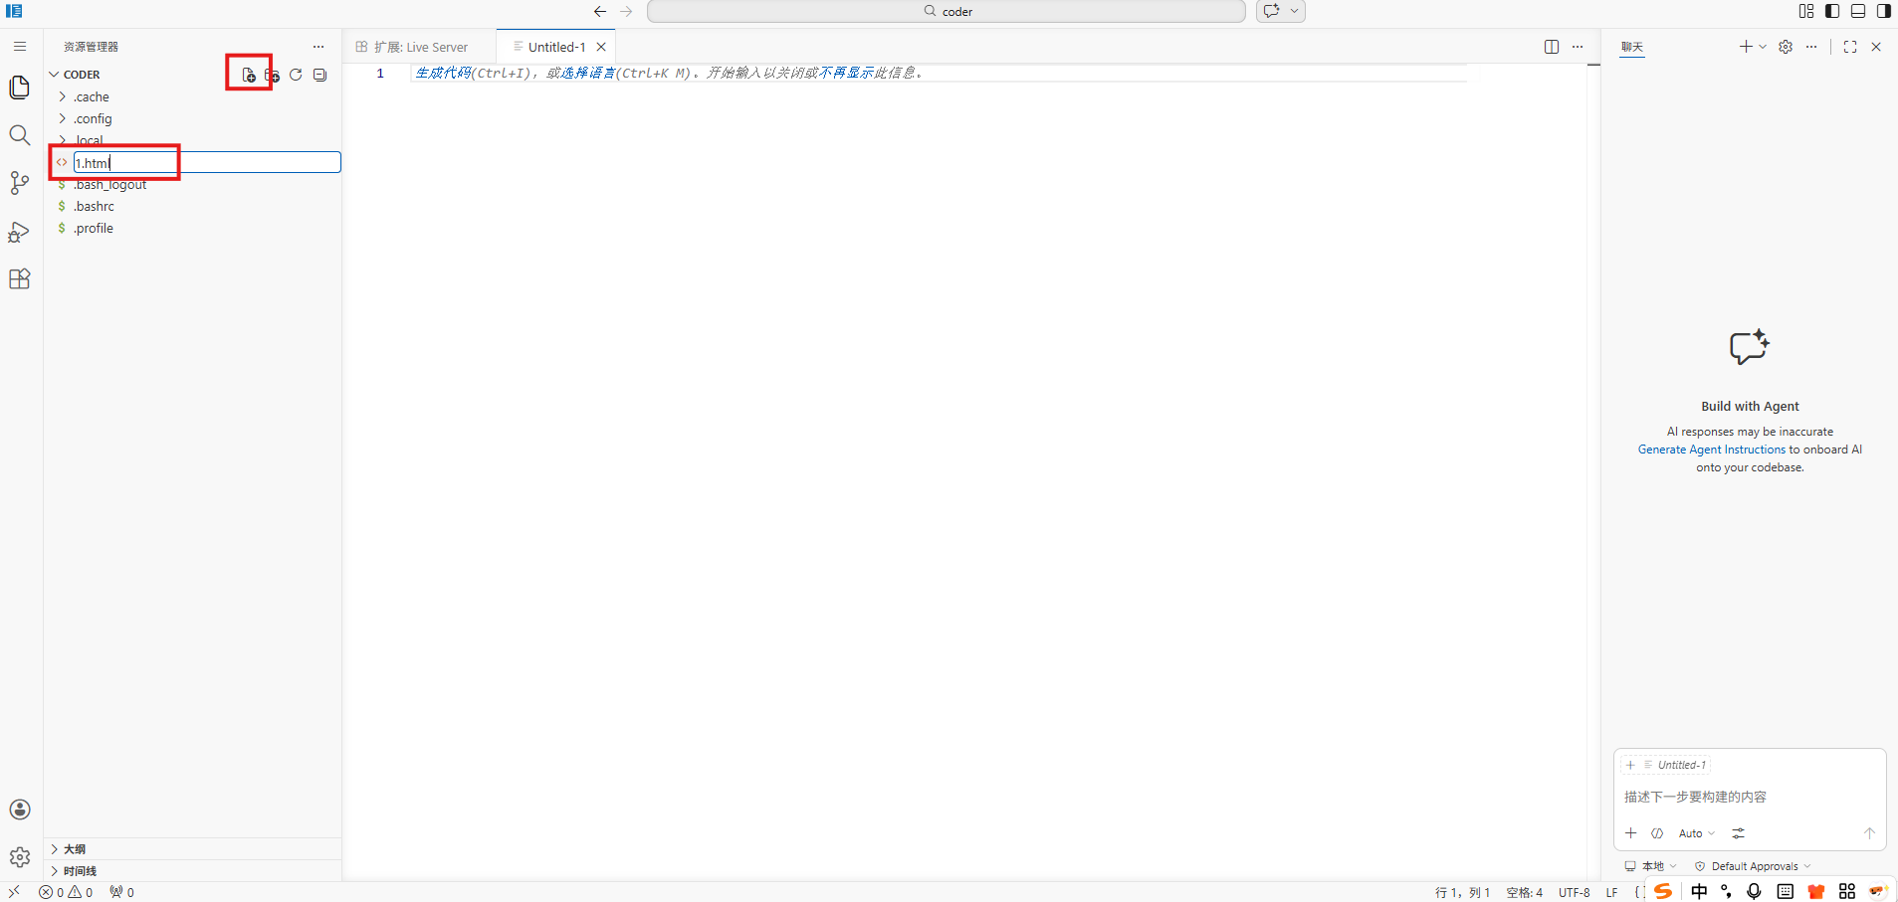The image size is (1898, 902).
Task: Open the Auto mode dropdown in chat
Action: tap(1697, 833)
